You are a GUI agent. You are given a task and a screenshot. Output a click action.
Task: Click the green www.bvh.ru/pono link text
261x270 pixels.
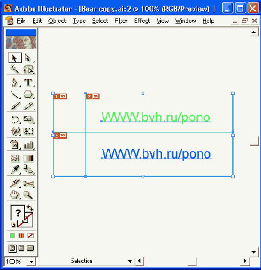[156, 117]
